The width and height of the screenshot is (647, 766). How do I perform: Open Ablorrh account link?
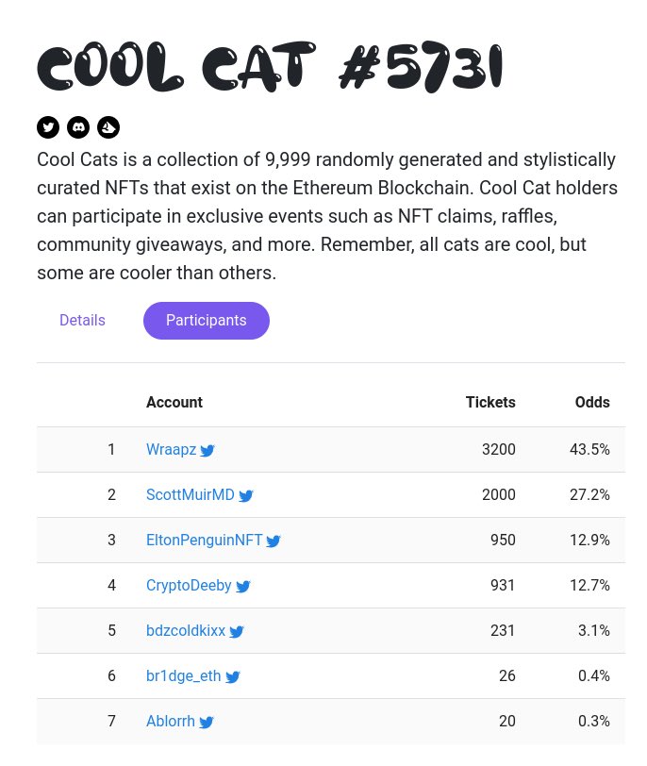(x=171, y=722)
